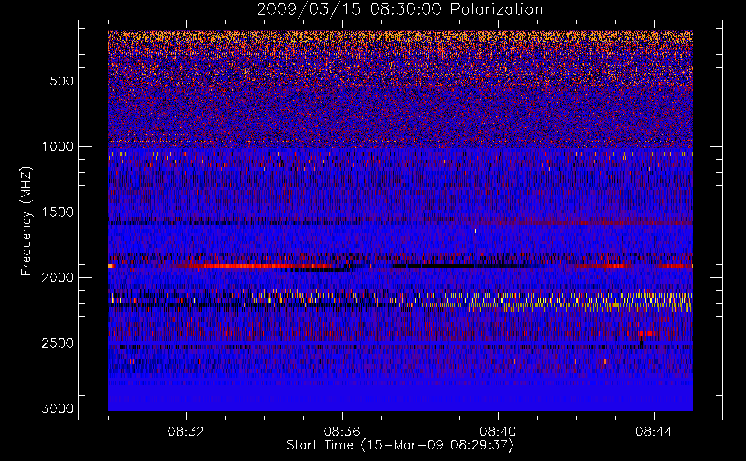
Task: Click the 'Start Time (15-Mar-09 08:29:37)' axis label
Action: (x=400, y=445)
